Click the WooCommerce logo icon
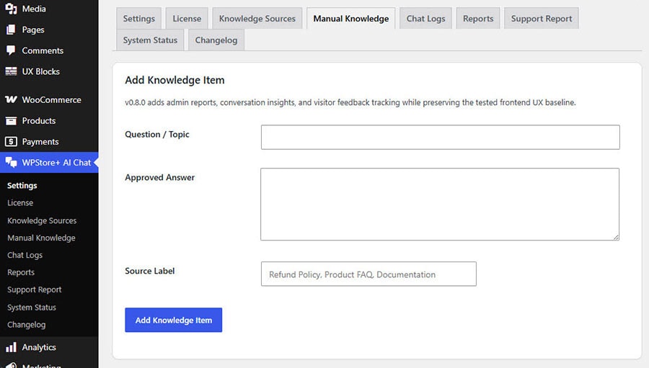 11,99
